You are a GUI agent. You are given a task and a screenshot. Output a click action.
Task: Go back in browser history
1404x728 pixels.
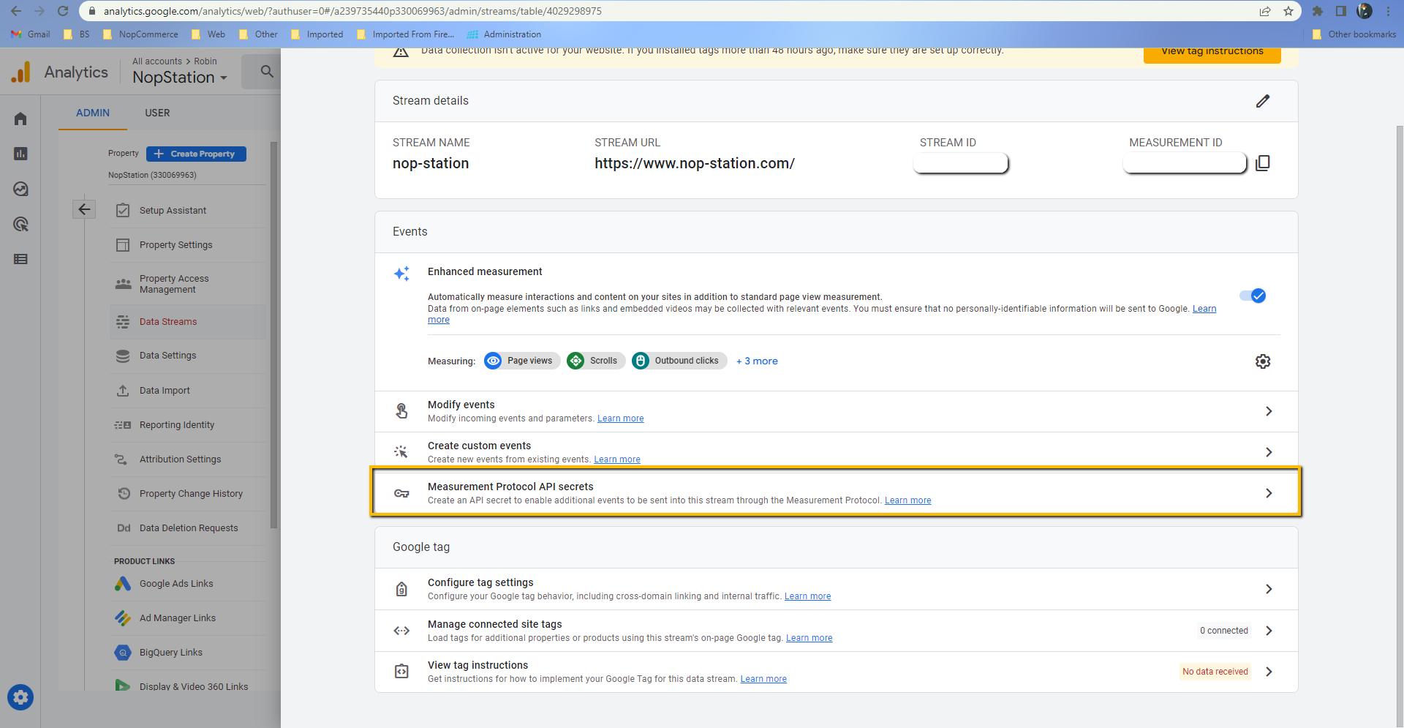coord(16,11)
